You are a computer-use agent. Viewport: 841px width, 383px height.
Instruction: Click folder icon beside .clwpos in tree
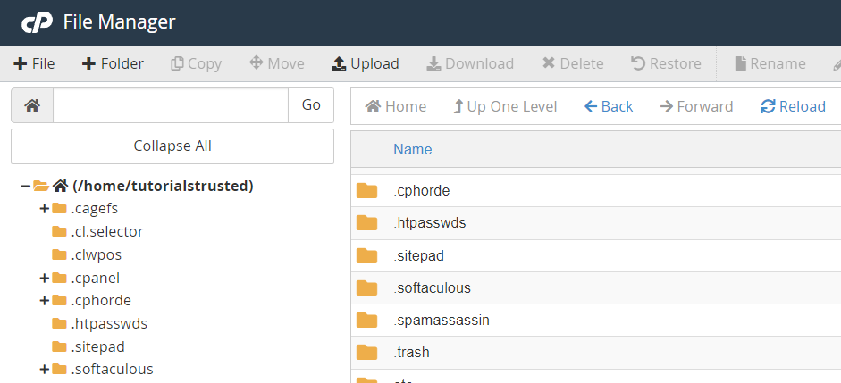pos(59,254)
